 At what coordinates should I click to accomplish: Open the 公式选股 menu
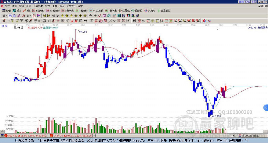(38, 6)
